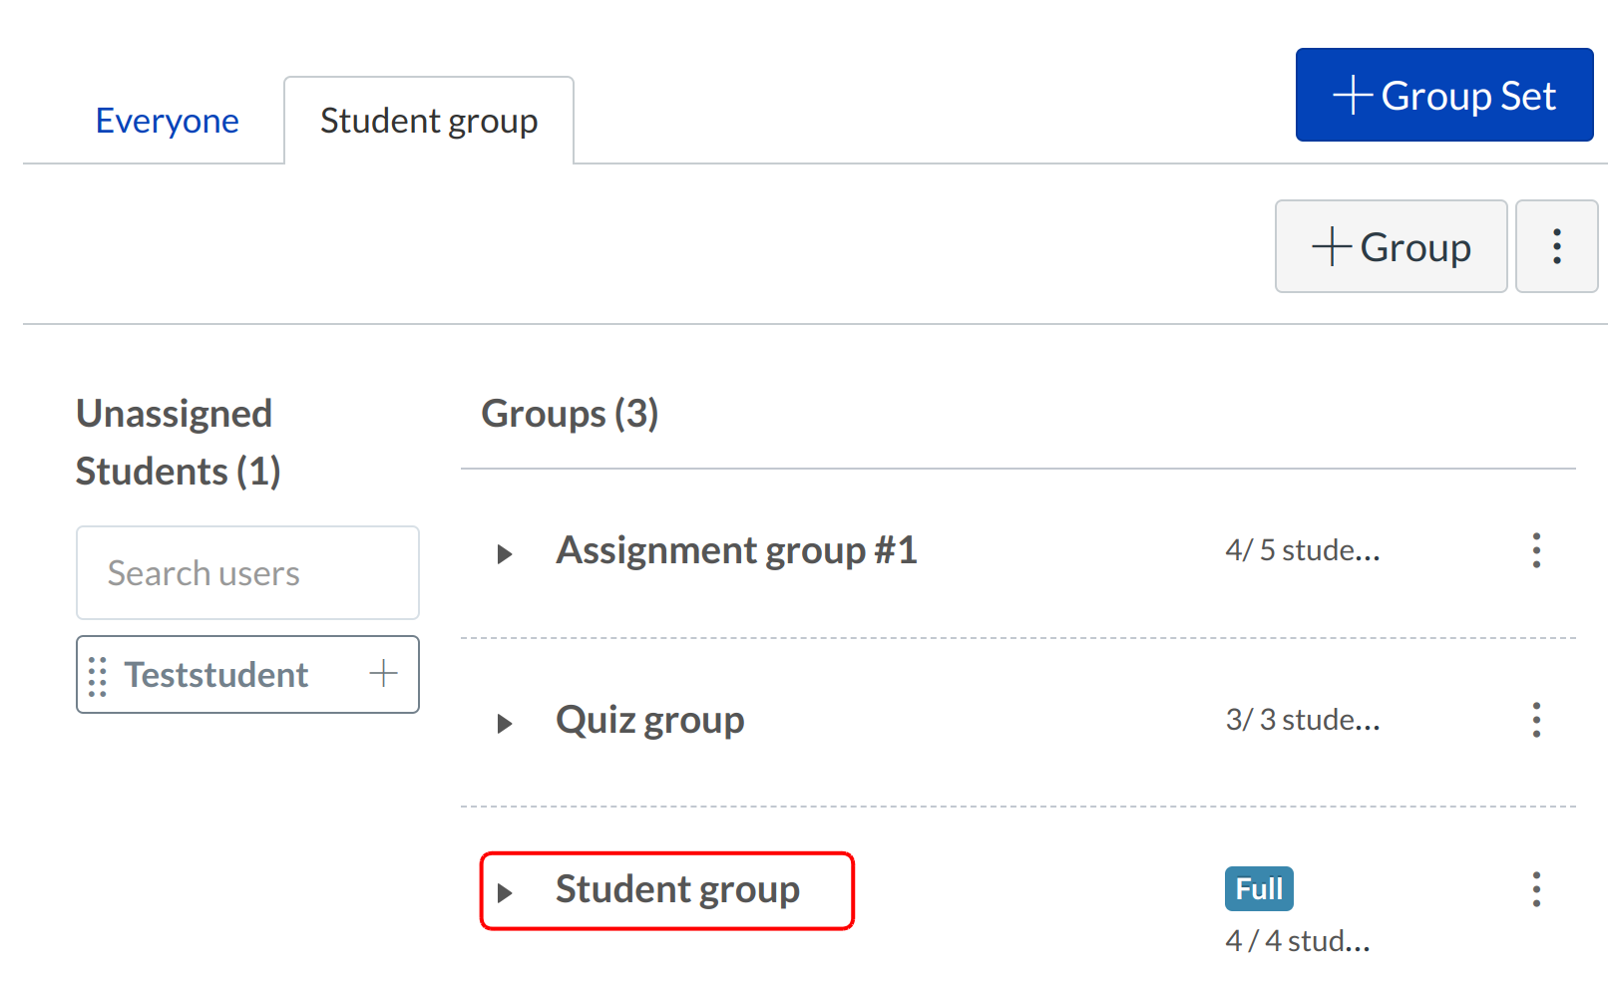
Task: Click the Assignment group #1 name
Action: [736, 550]
